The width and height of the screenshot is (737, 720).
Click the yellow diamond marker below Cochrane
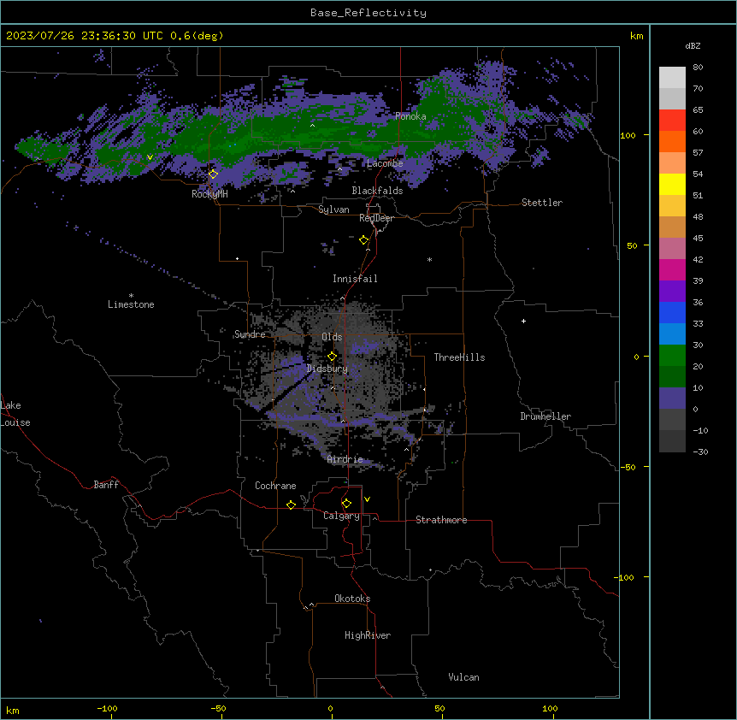pyautogui.click(x=291, y=505)
